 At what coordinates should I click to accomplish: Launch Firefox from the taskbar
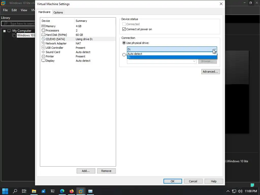(x=71, y=191)
